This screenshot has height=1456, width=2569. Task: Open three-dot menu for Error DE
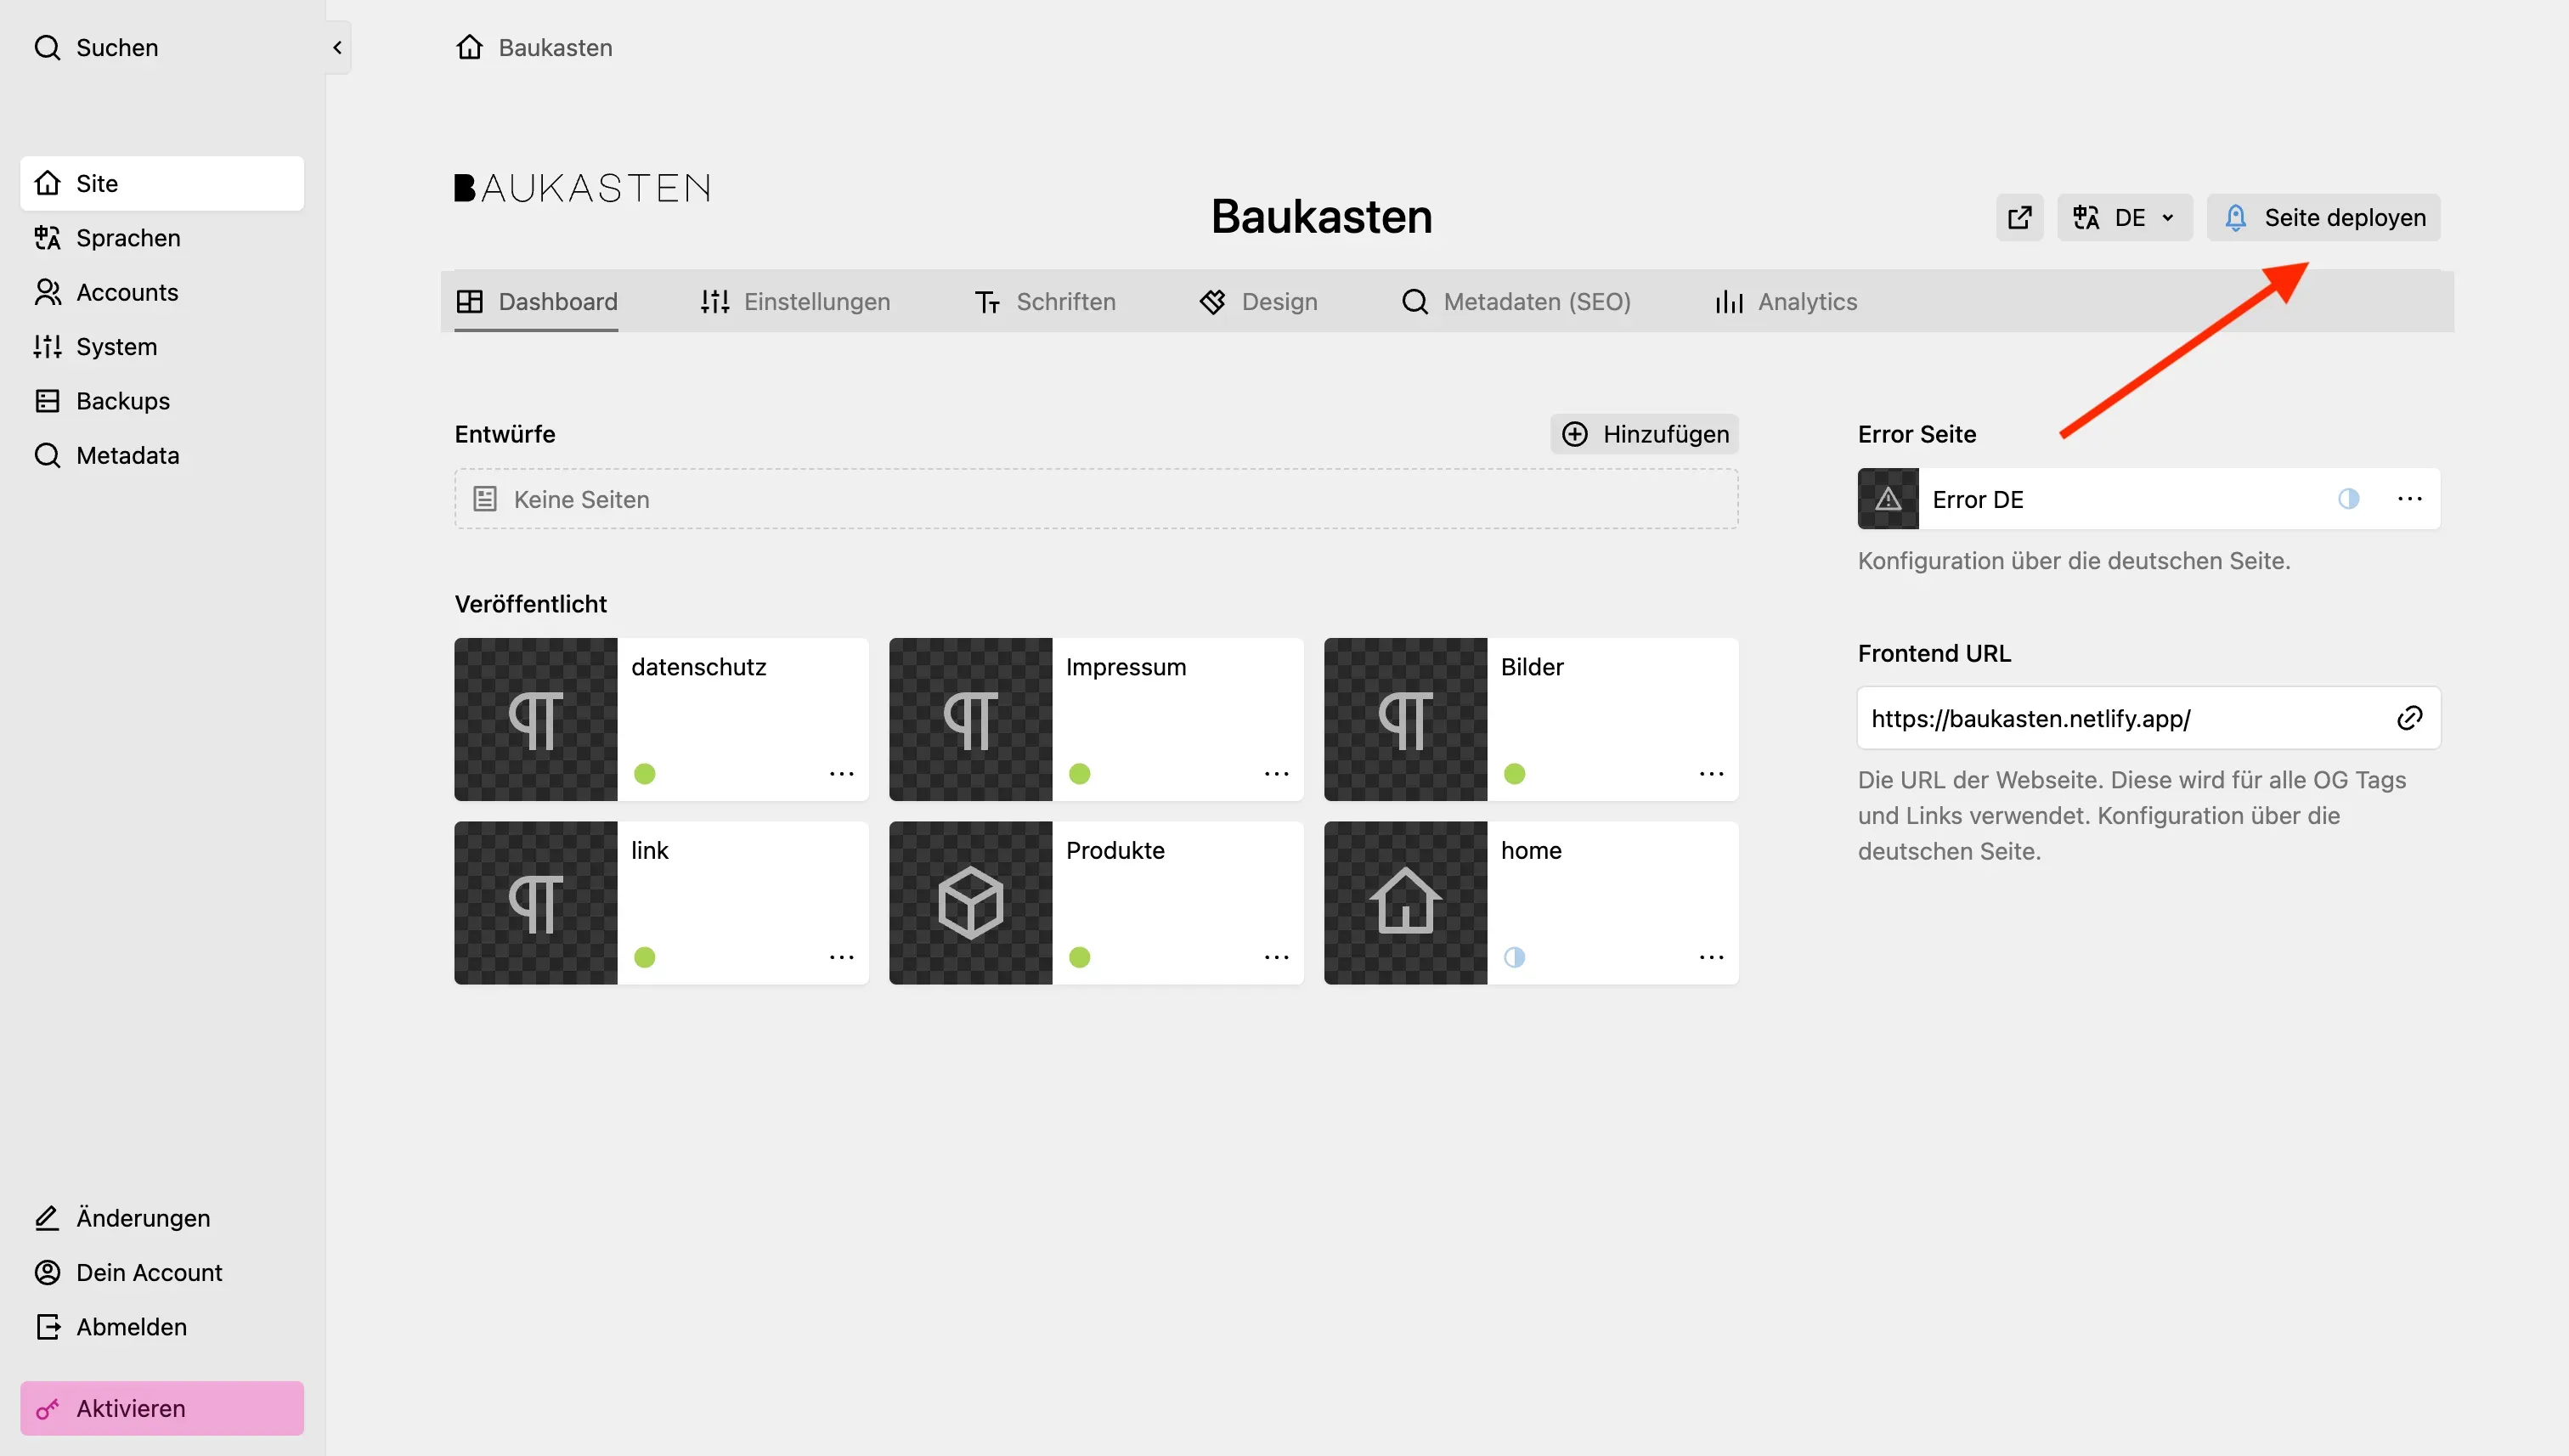pyautogui.click(x=2409, y=499)
